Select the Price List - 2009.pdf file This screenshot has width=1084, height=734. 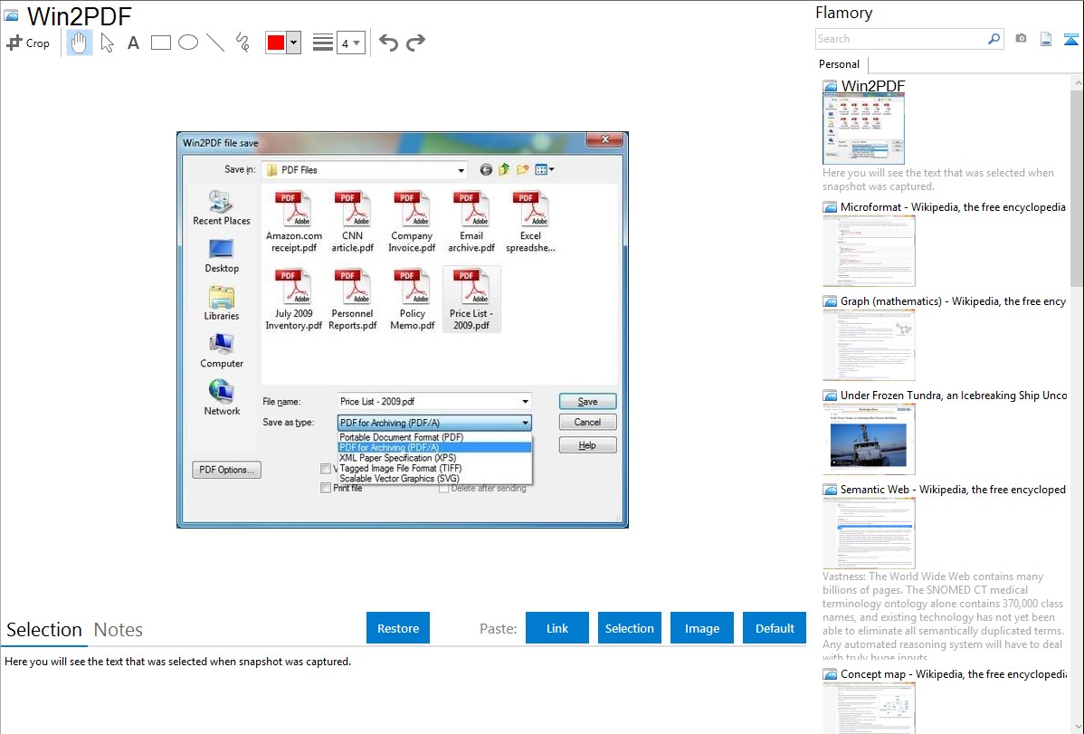pos(471,300)
